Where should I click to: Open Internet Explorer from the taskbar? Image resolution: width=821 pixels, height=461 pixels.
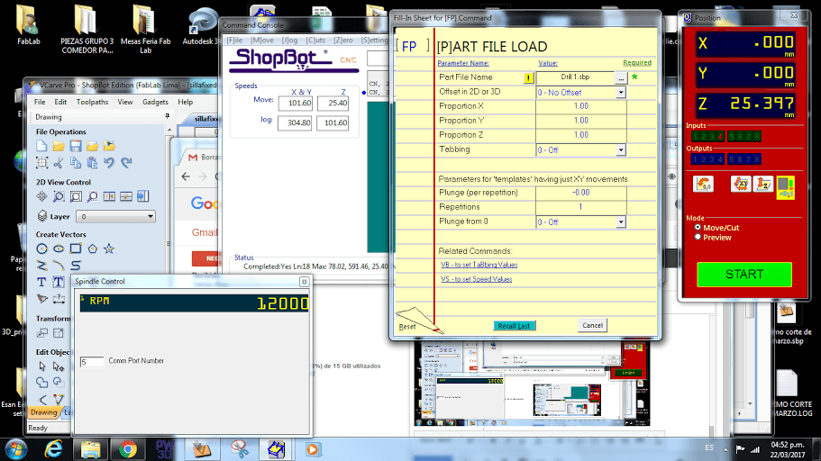pos(54,449)
